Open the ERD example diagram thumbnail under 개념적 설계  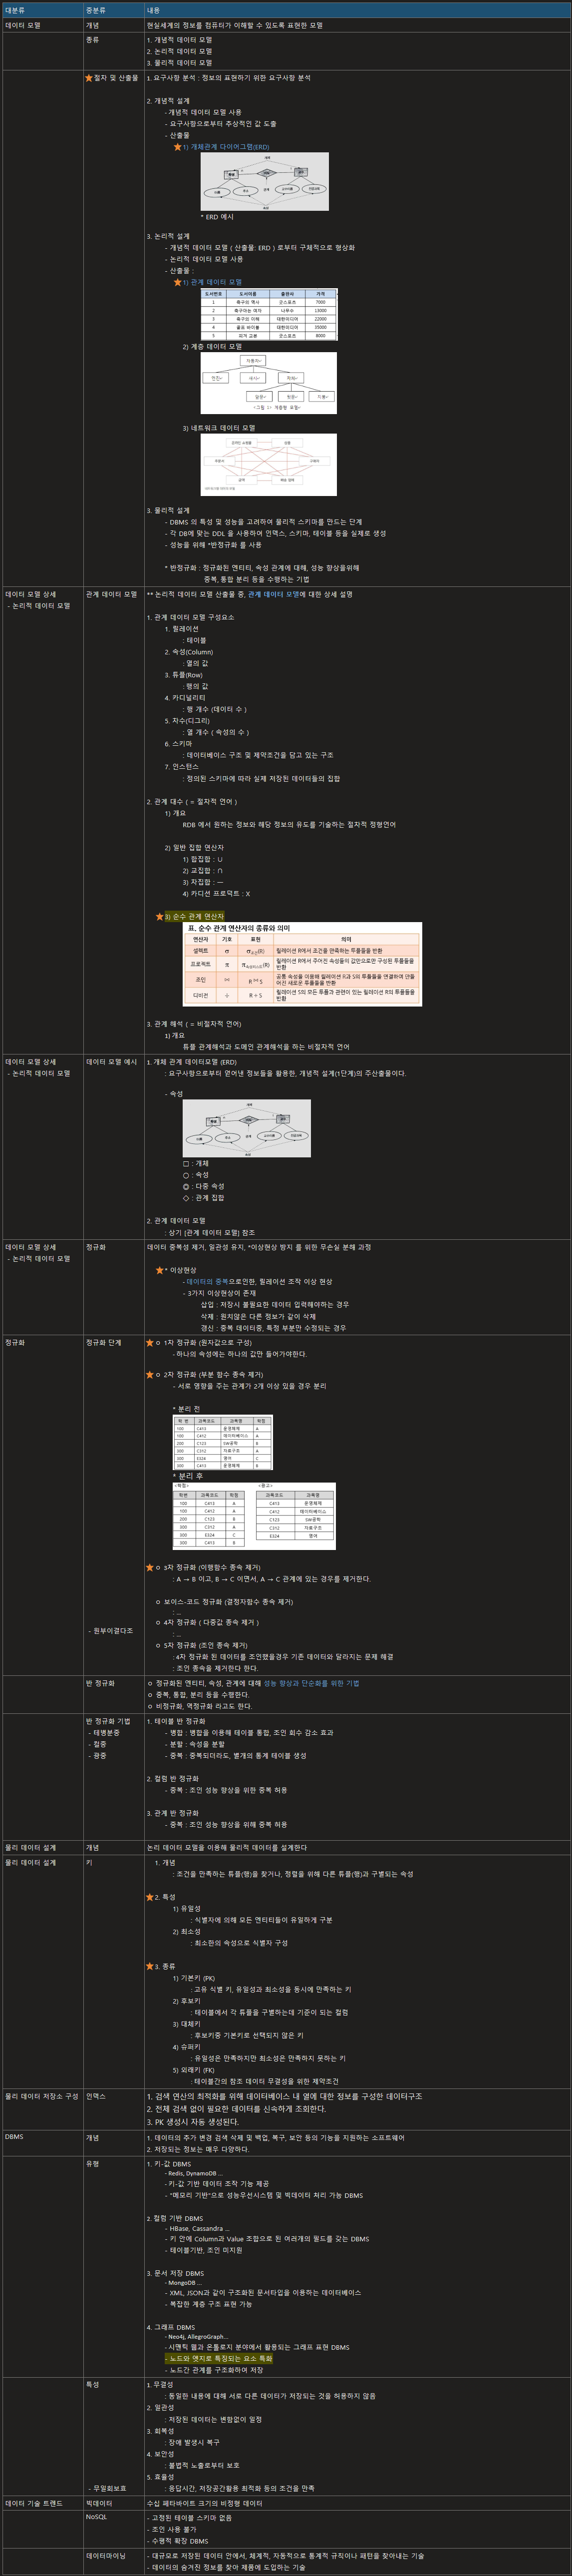(264, 182)
